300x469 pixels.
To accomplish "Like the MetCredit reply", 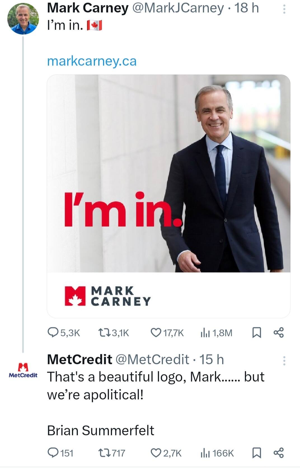I will click(156, 452).
